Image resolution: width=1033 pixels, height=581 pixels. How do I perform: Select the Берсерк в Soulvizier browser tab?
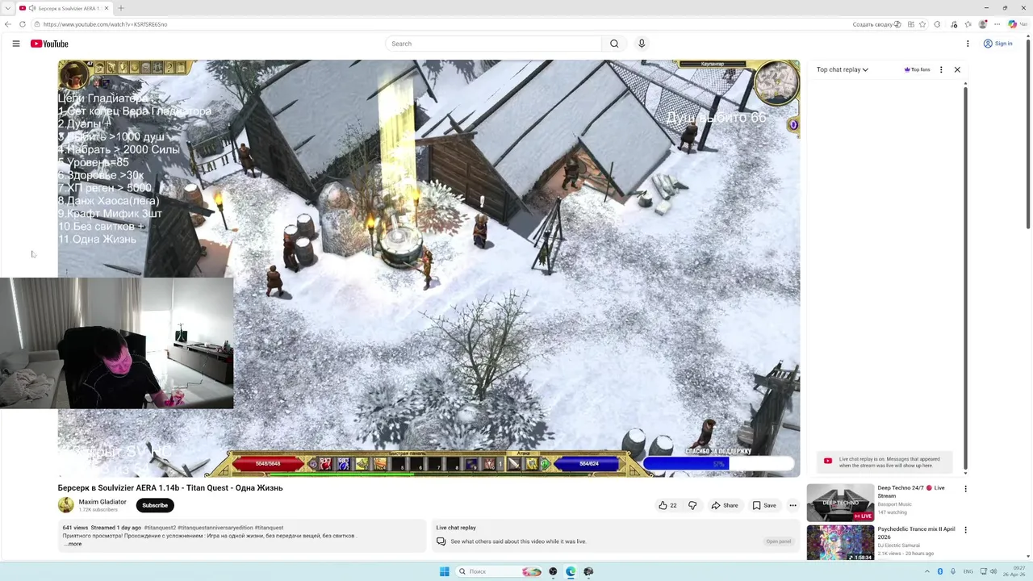coord(65,8)
